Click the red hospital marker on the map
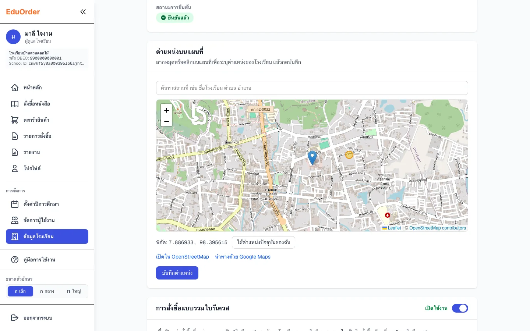The image size is (530, 331). click(x=388, y=215)
